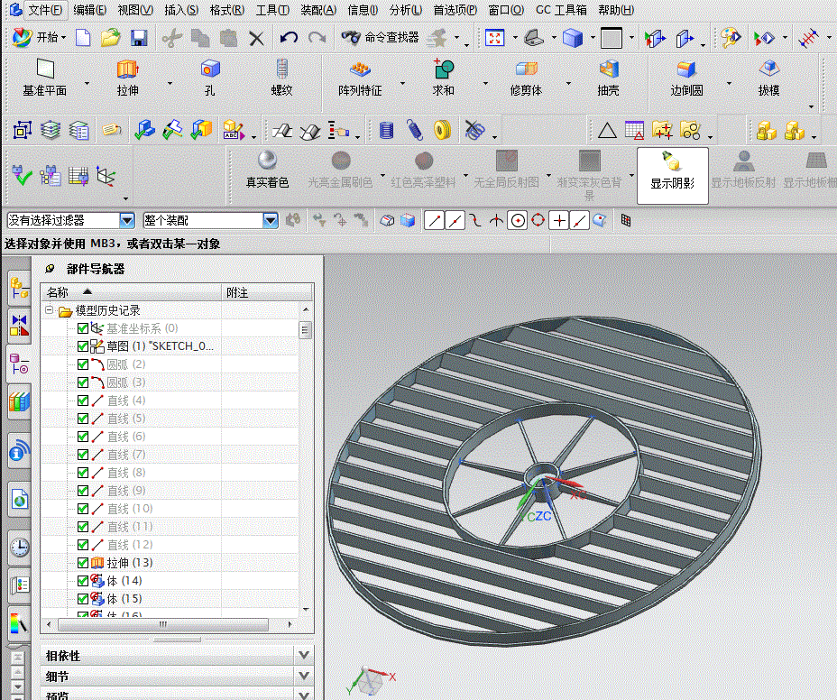Open the assembly navigator sidebar tab
Viewport: 837px width, 700px height.
pyautogui.click(x=19, y=289)
